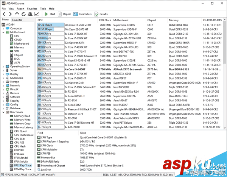Image resolution: width=227 pixels, height=177 pixels.
Task: Expand the Display tree node
Action: [3, 74]
